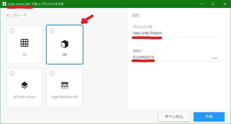This screenshot has height=124, width=231.
Task: Open info icon on 2D template
Action: (12, 31)
